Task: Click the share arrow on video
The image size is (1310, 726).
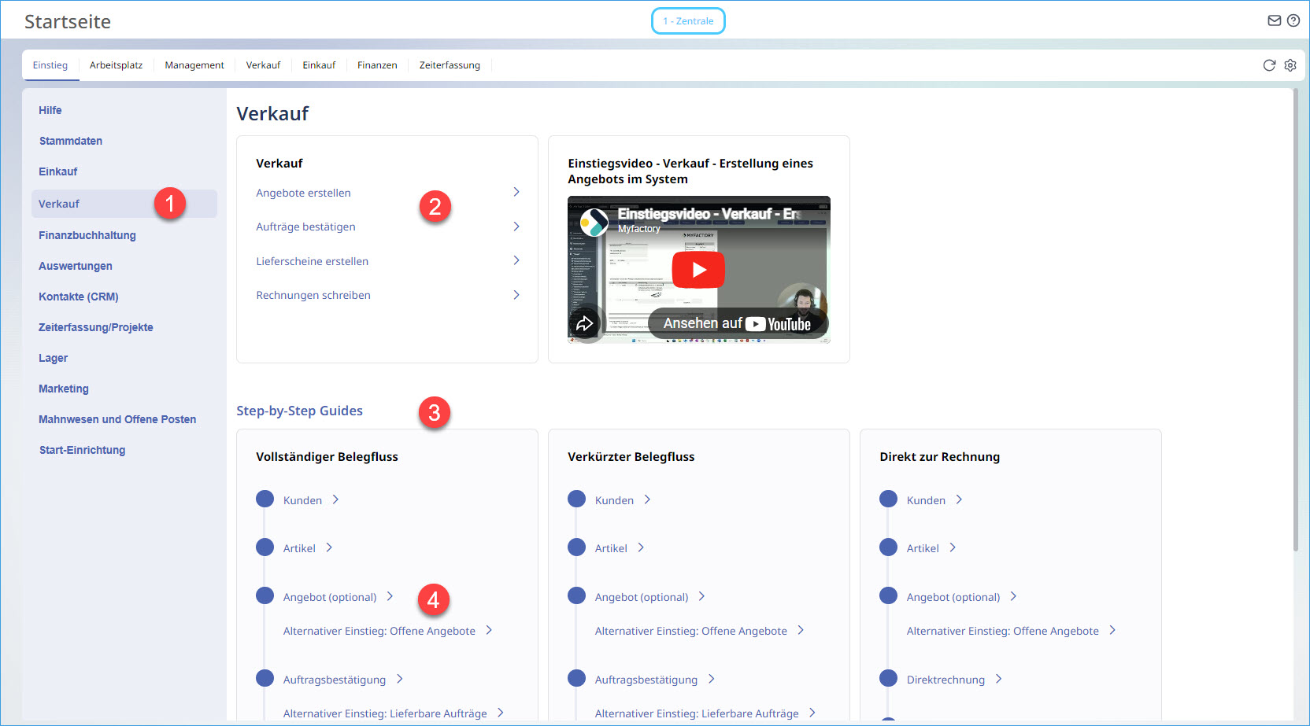Action: [585, 323]
